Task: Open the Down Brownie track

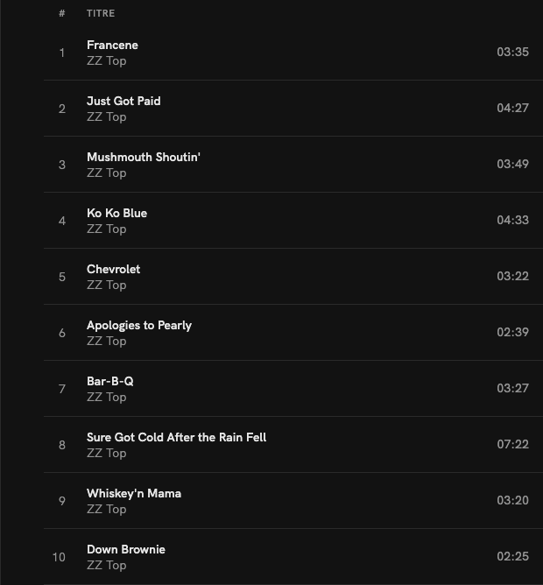Action: pyautogui.click(x=126, y=549)
